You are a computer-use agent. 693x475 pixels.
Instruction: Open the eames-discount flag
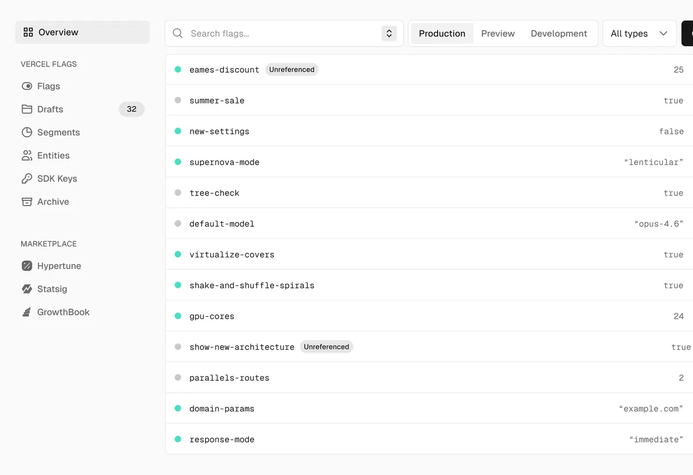(x=224, y=70)
